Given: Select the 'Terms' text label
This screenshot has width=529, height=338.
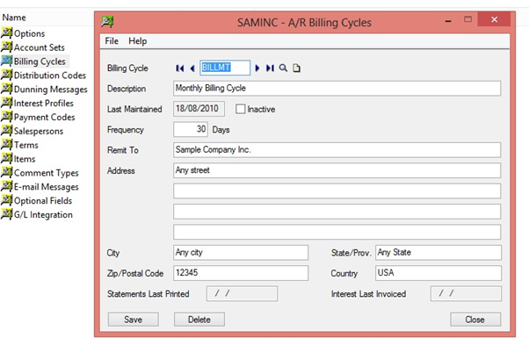Looking at the screenshot, I should tap(26, 145).
